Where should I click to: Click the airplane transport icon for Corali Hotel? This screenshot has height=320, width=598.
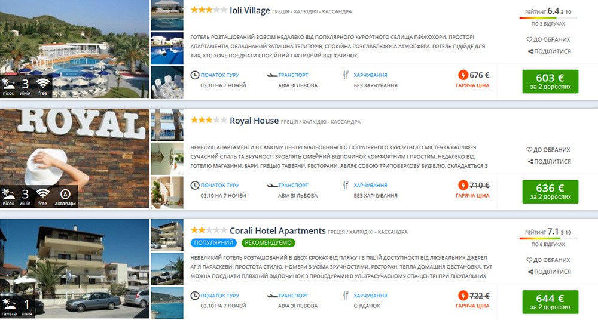[x=272, y=296]
